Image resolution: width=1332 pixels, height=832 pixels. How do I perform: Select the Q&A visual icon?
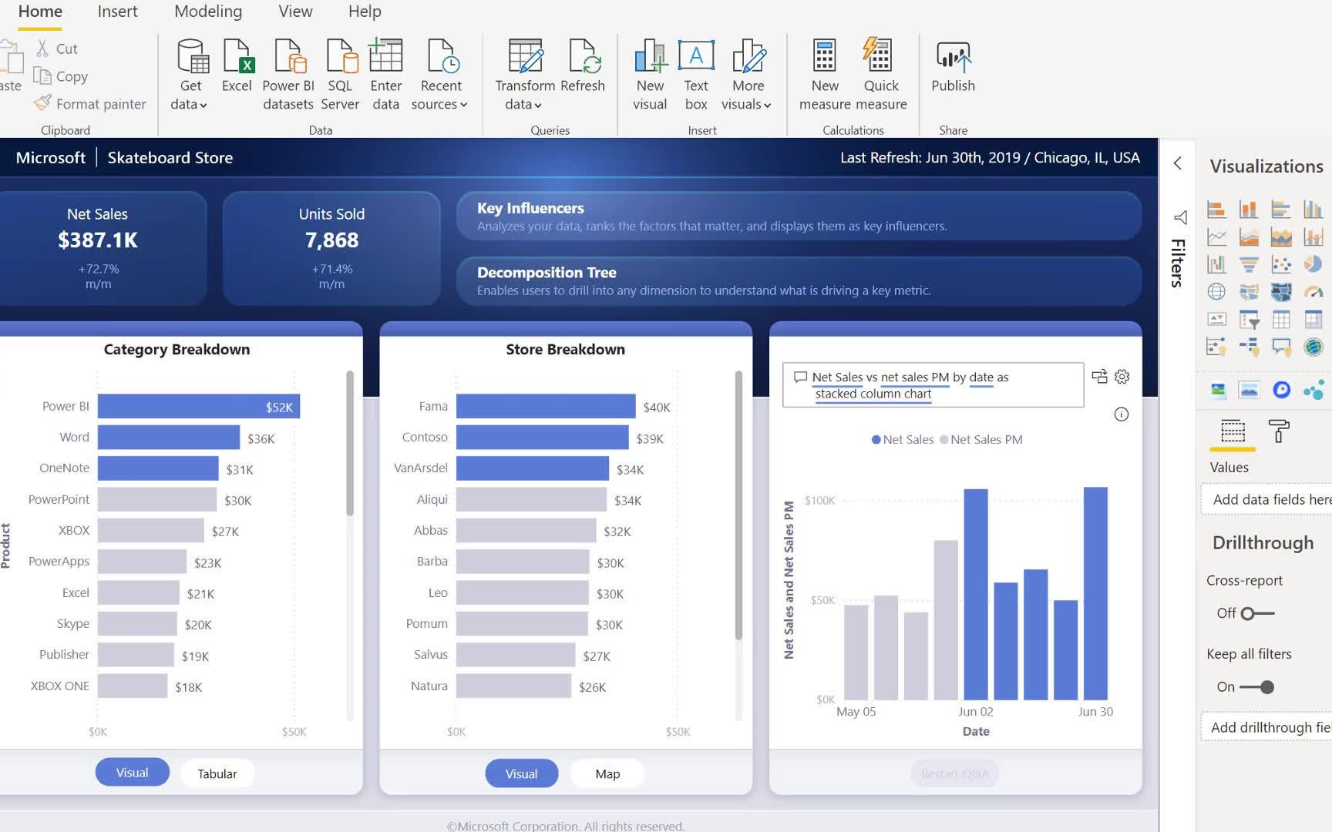1281,347
